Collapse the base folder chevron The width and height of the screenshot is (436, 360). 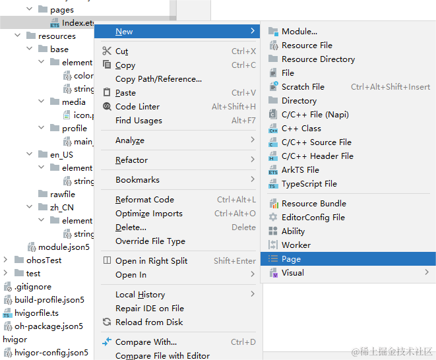29,48
